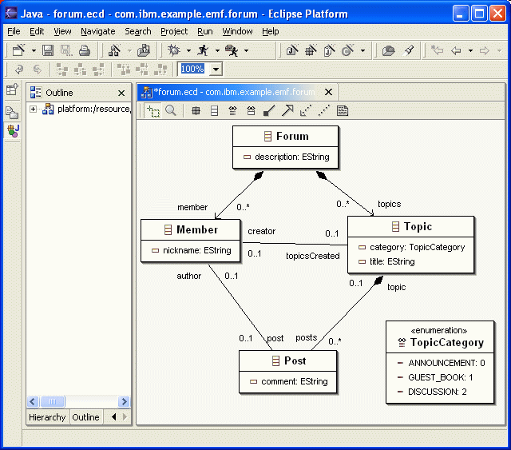Image resolution: width=511 pixels, height=450 pixels.
Task: Click the Outline horizontal scrollbar thumb
Action: click(53, 401)
